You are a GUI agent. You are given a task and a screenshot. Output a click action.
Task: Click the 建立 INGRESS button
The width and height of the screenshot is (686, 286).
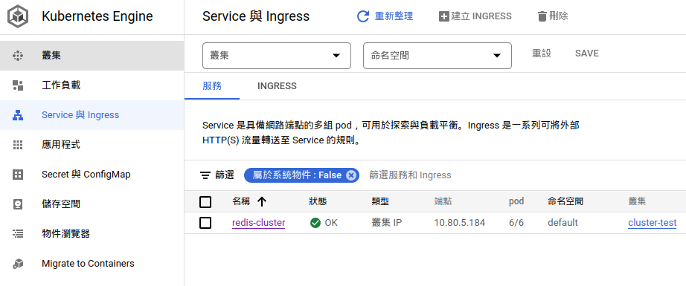(475, 16)
